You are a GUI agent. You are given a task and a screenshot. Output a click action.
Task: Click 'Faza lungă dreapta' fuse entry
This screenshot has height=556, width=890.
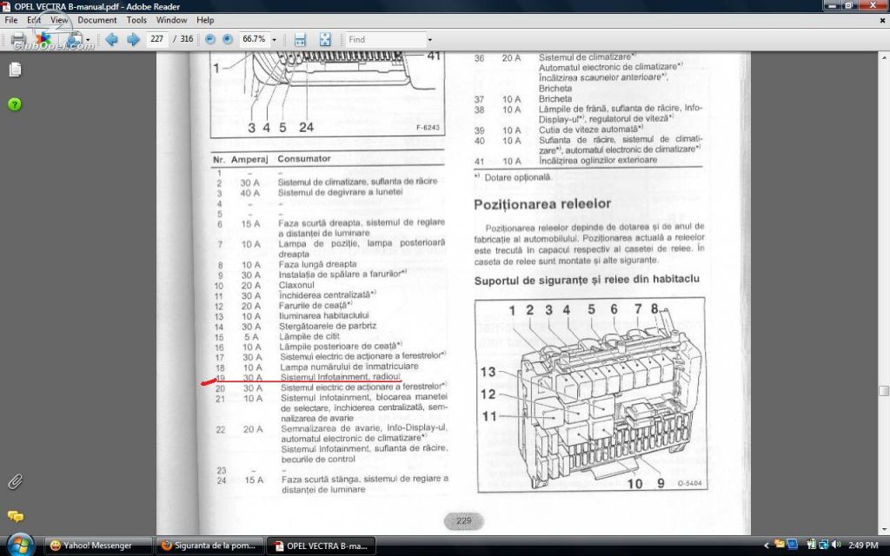point(317,264)
